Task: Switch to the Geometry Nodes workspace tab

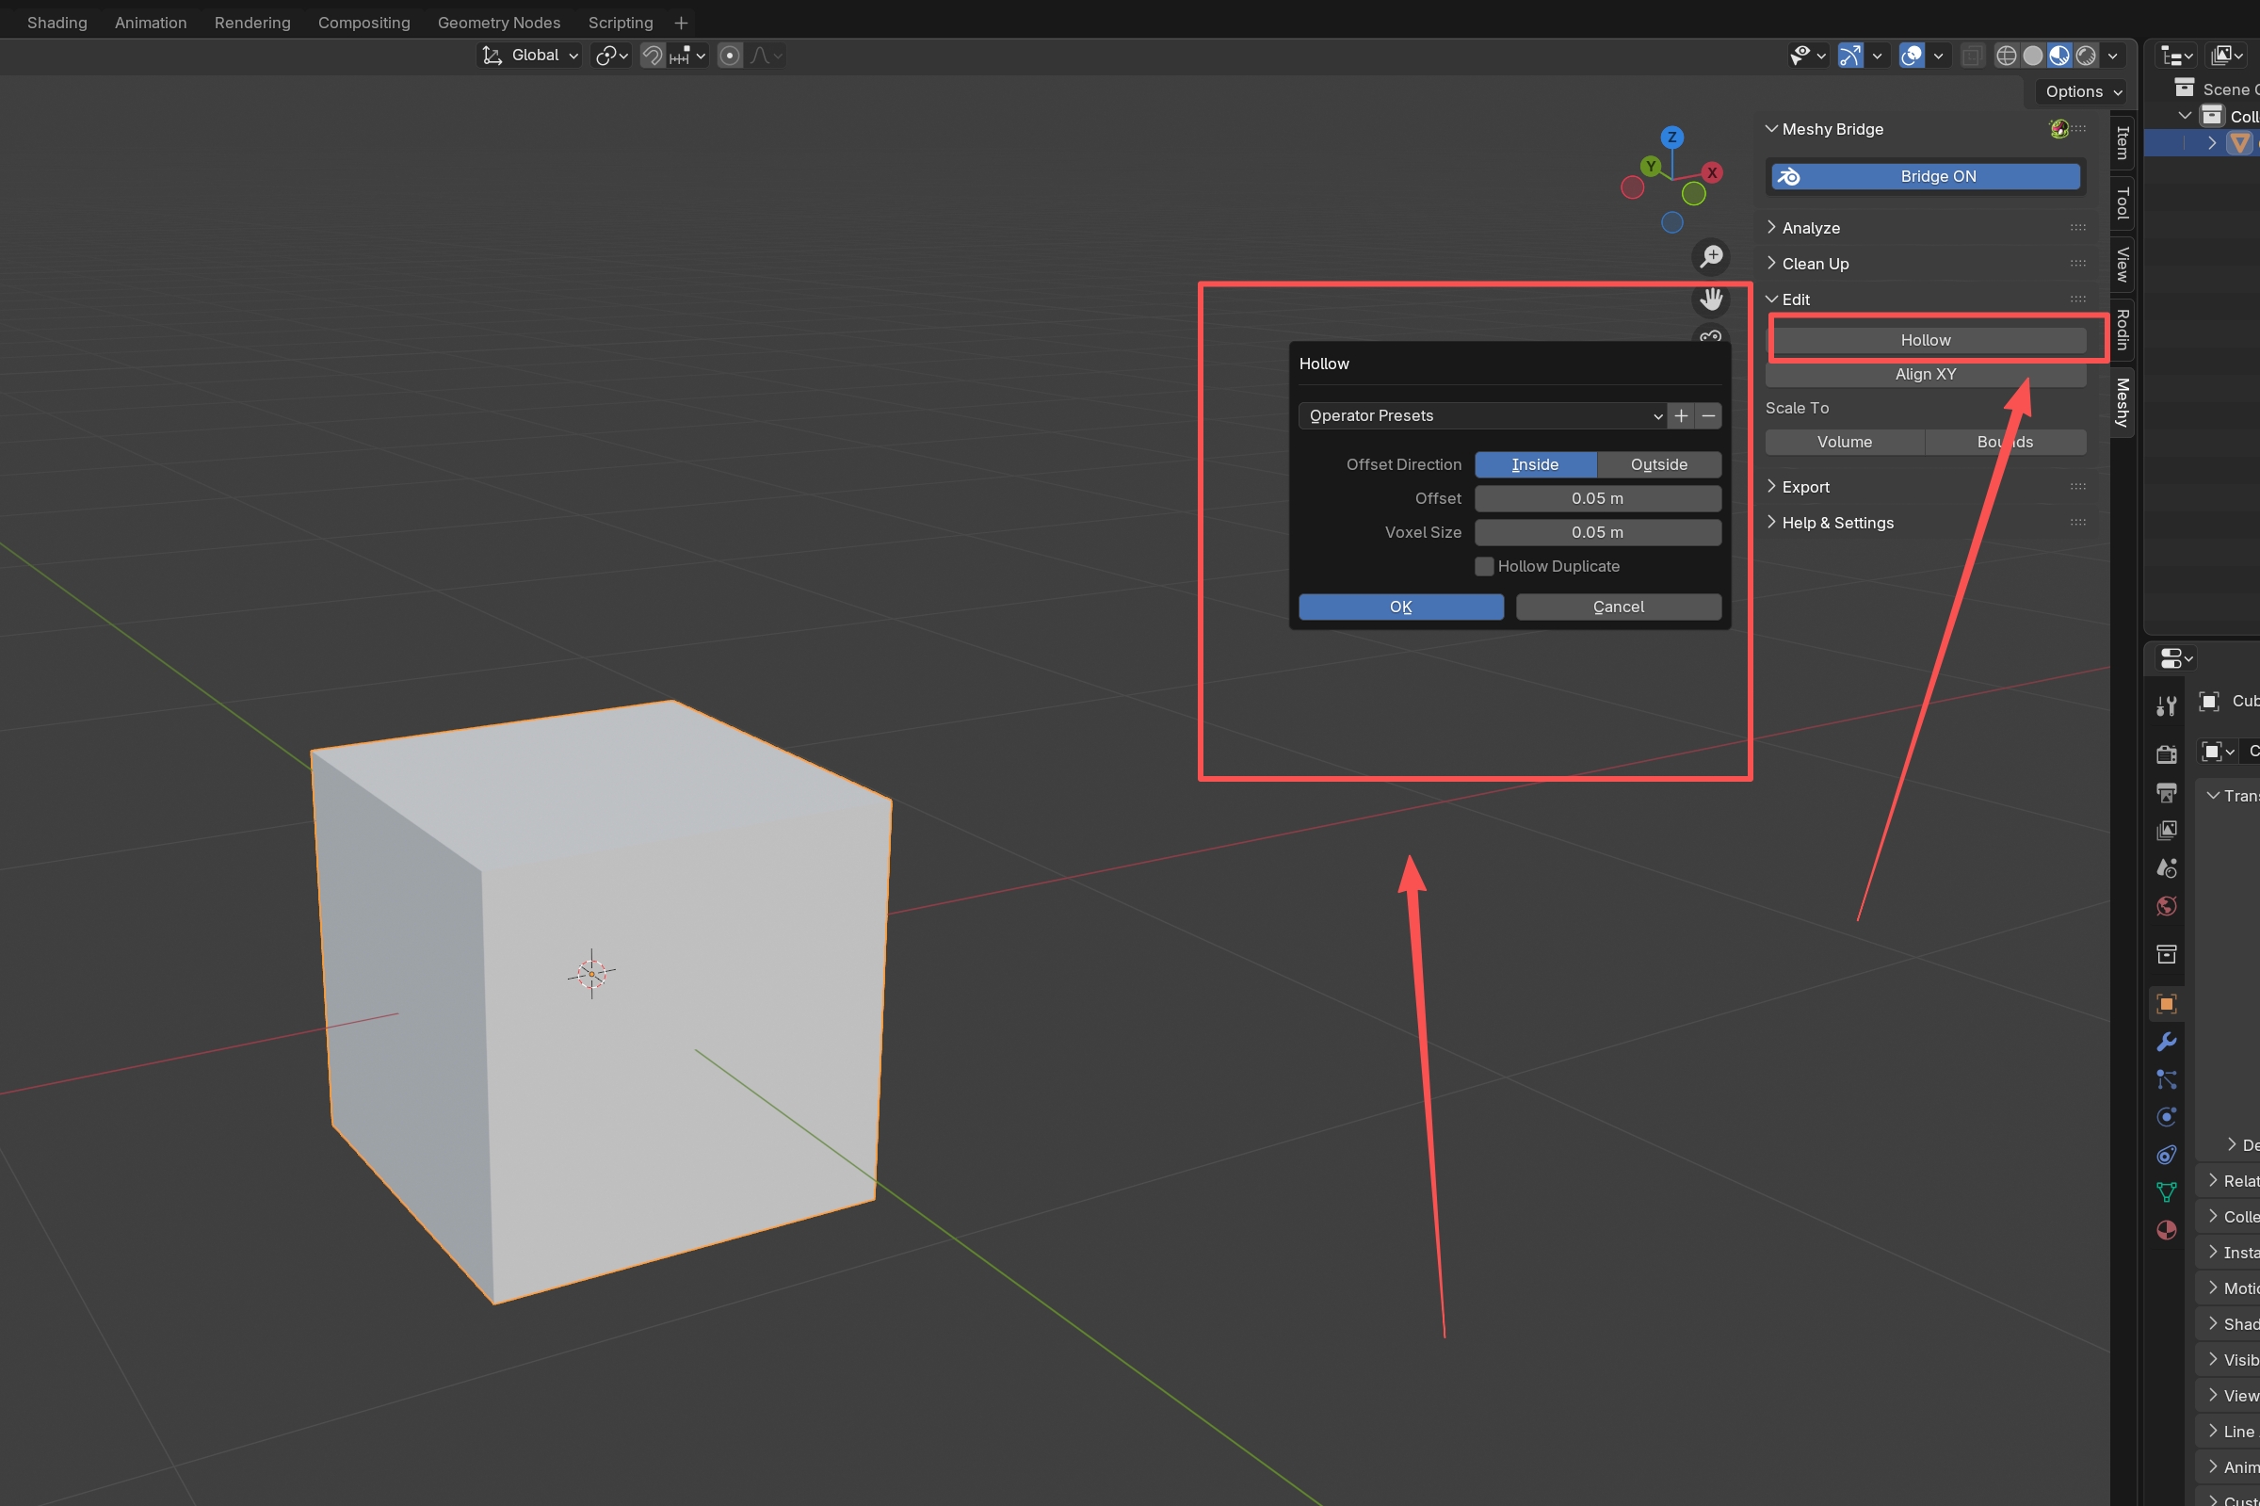Action: tap(498, 22)
